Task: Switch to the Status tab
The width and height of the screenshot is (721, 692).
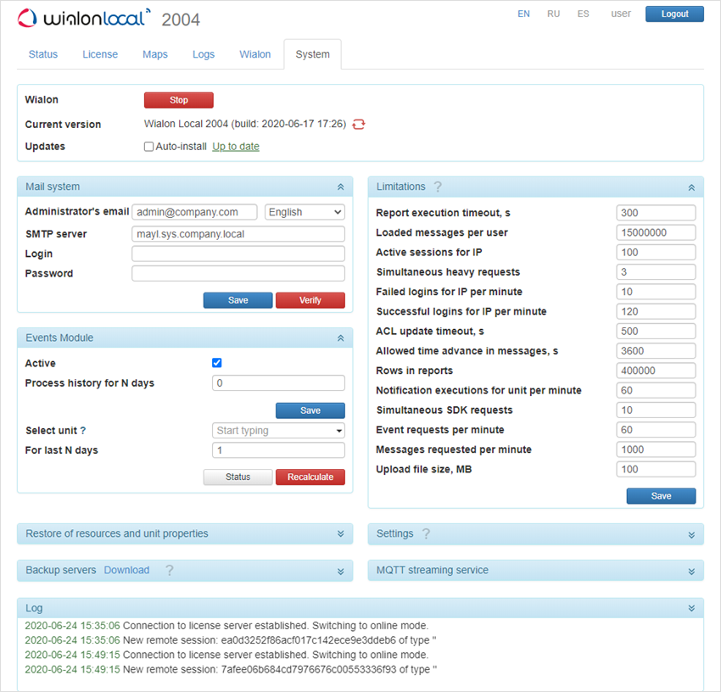Action: click(43, 54)
